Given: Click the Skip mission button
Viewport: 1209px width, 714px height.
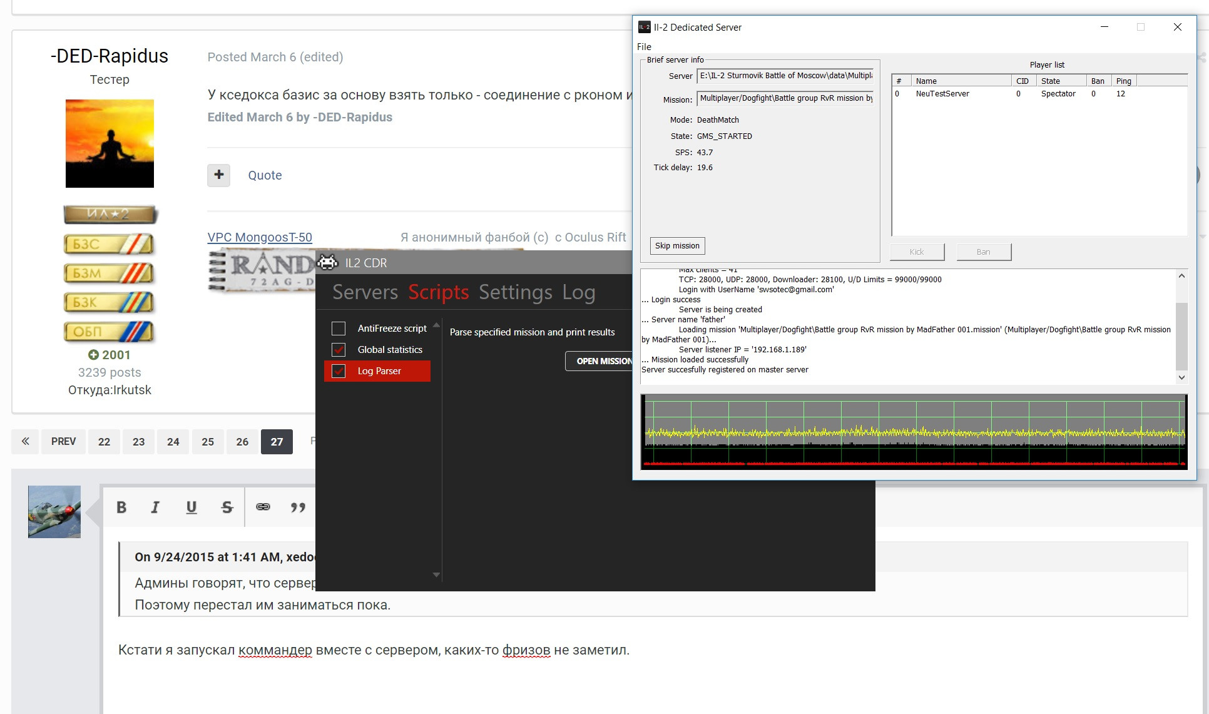Looking at the screenshot, I should point(677,246).
